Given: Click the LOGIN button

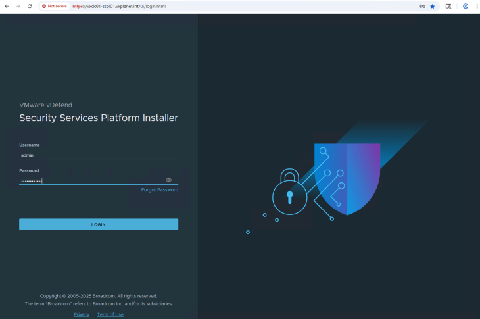Looking at the screenshot, I should pos(99,224).
